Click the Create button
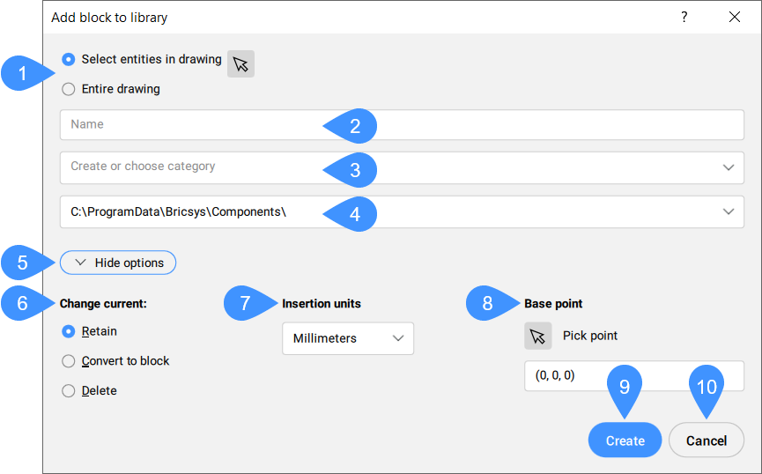The width and height of the screenshot is (762, 474). (625, 441)
